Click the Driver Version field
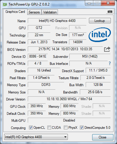 (x=69, y=99)
